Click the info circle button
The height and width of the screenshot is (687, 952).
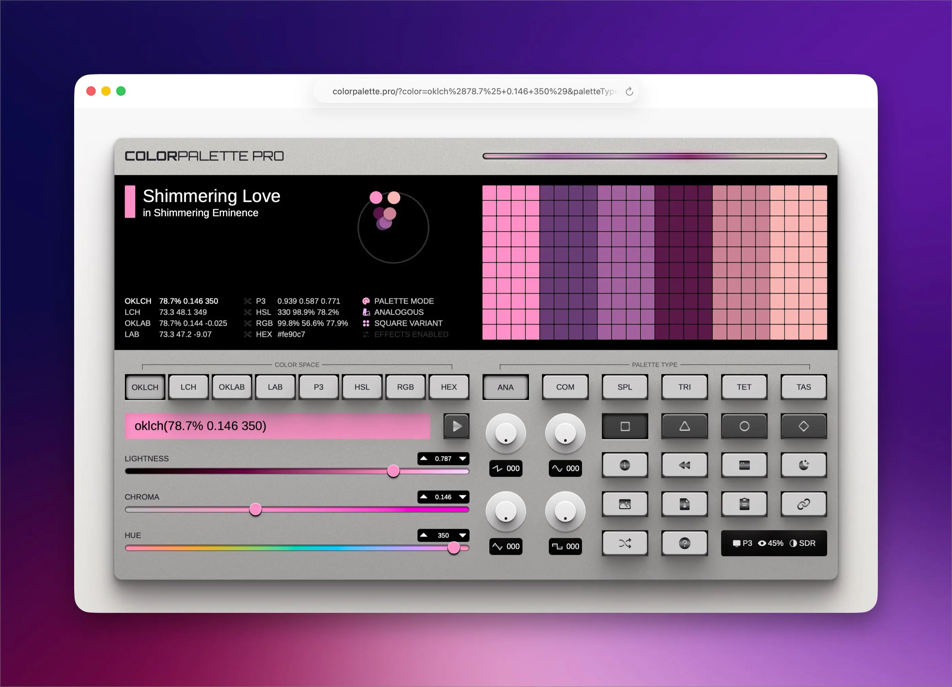coord(625,465)
